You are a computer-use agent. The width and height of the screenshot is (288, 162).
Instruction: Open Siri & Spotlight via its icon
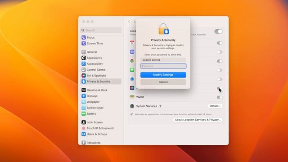click(x=84, y=76)
